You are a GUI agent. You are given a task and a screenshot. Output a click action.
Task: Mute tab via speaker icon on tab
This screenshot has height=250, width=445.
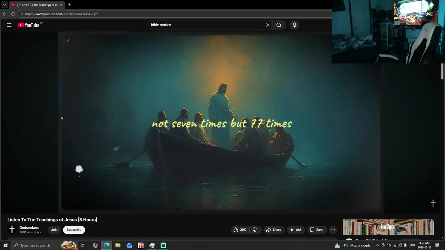tap(18, 5)
